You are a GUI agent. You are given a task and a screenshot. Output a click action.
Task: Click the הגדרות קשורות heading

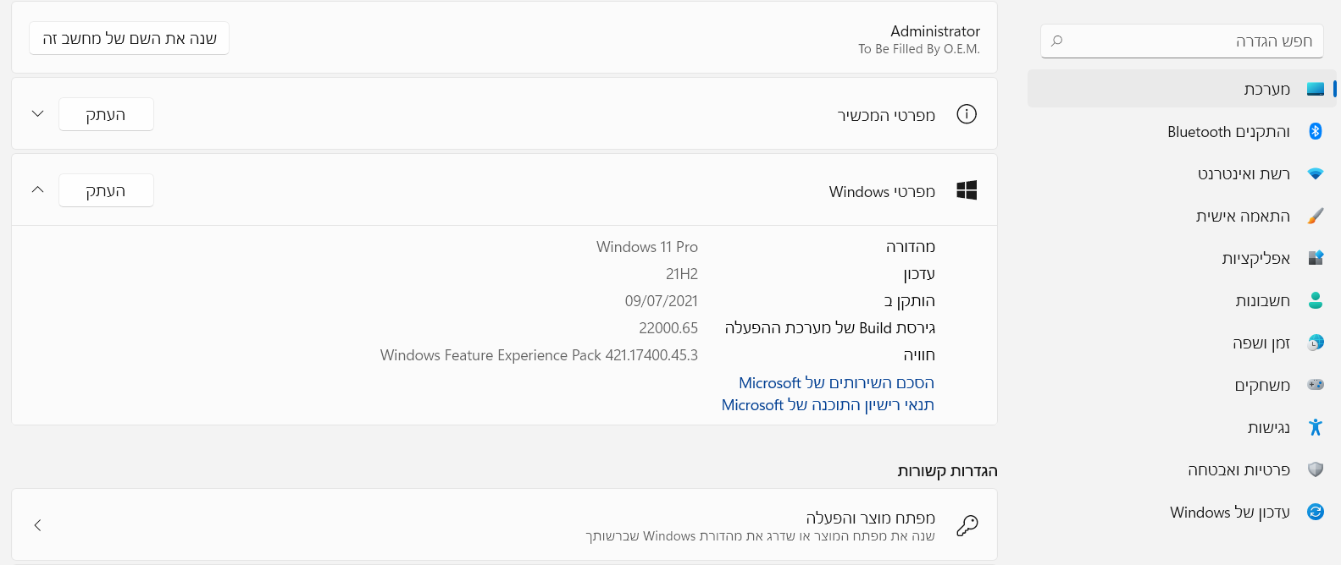click(x=947, y=471)
